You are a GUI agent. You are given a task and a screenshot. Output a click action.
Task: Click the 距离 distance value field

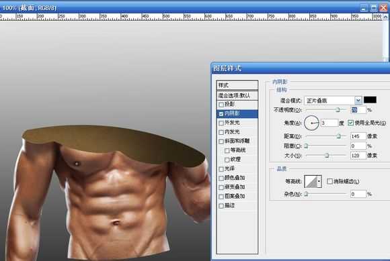pyautogui.click(x=358, y=136)
